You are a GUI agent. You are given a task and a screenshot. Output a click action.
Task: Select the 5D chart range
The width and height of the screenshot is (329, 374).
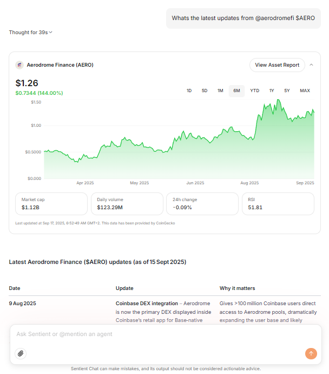205,91
